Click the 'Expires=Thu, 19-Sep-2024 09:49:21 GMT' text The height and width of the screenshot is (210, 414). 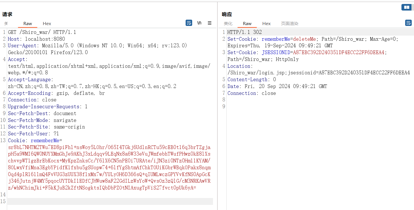click(x=280, y=46)
